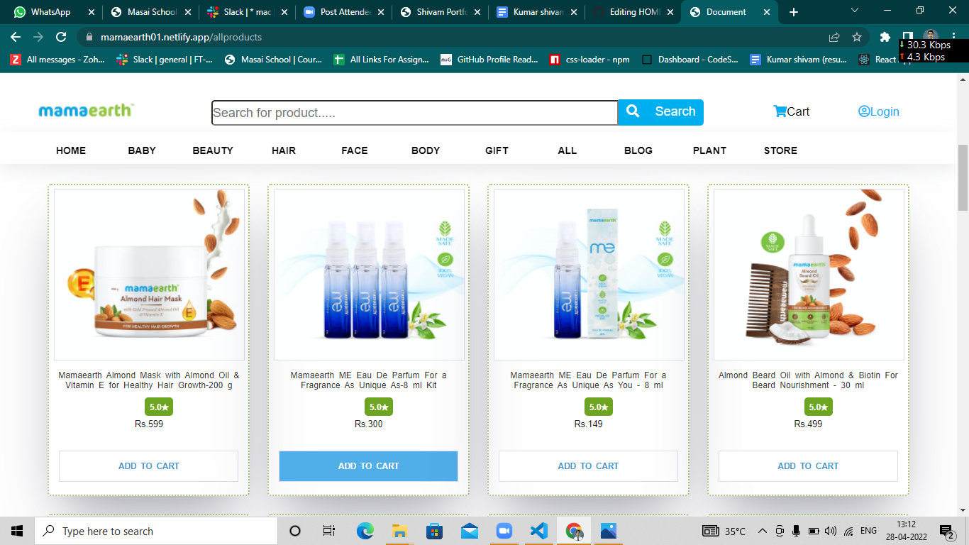Show hidden system tray icons
Viewport: 969px width, 545px height.
(x=763, y=531)
